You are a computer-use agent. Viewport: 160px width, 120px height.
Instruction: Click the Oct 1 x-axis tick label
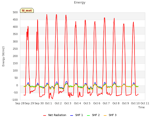click(48, 103)
